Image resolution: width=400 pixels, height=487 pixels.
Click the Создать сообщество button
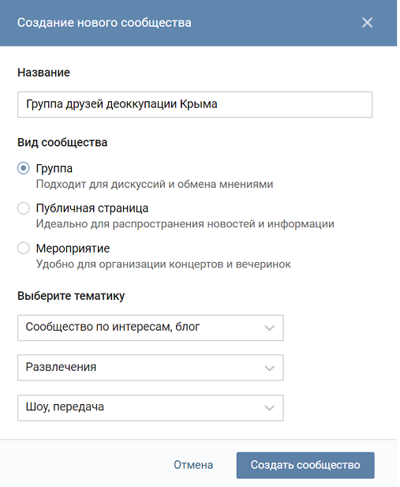coord(305,465)
